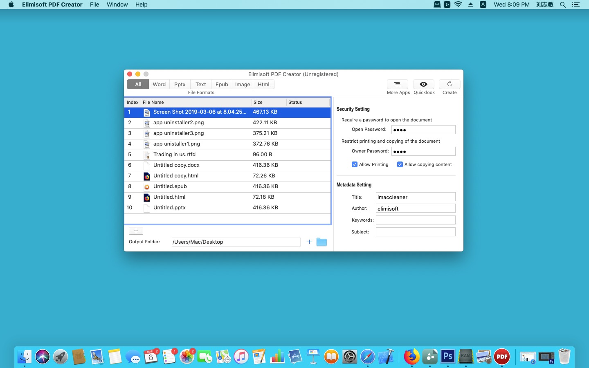Click the Quicklook eye icon
This screenshot has height=368, width=589.
point(424,84)
